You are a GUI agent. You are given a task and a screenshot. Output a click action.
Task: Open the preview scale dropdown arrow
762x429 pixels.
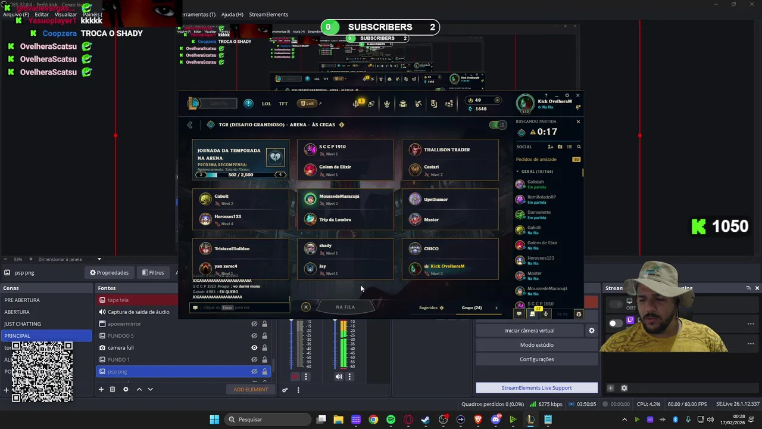tap(99, 260)
